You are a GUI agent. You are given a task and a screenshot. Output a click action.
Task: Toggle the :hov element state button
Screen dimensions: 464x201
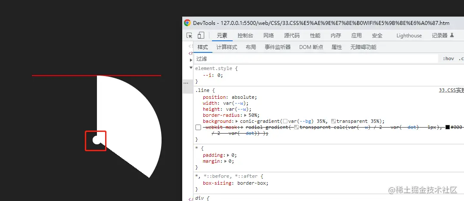pos(448,58)
